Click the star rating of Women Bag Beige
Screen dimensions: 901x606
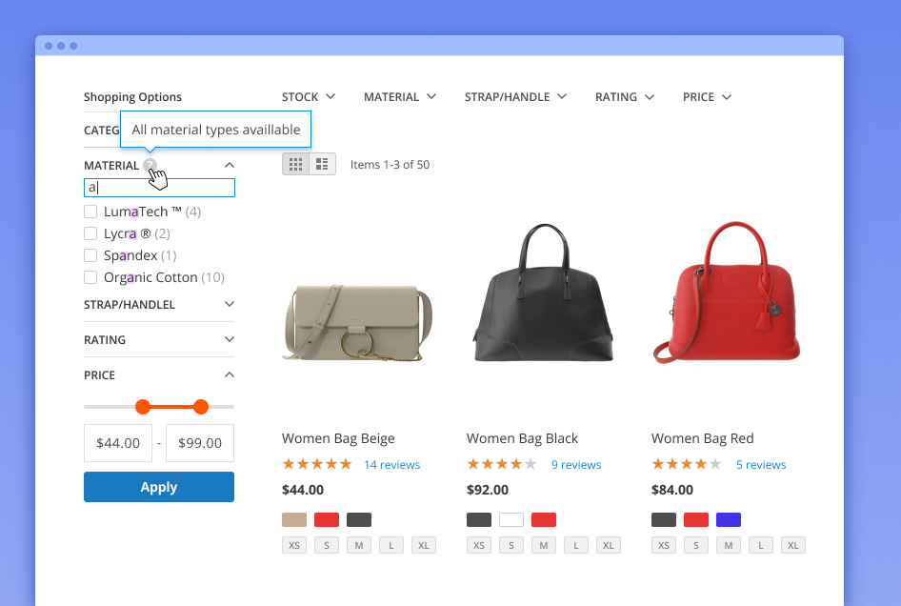(x=317, y=465)
